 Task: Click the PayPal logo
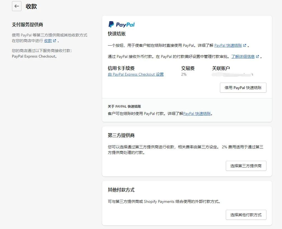tap(121, 24)
